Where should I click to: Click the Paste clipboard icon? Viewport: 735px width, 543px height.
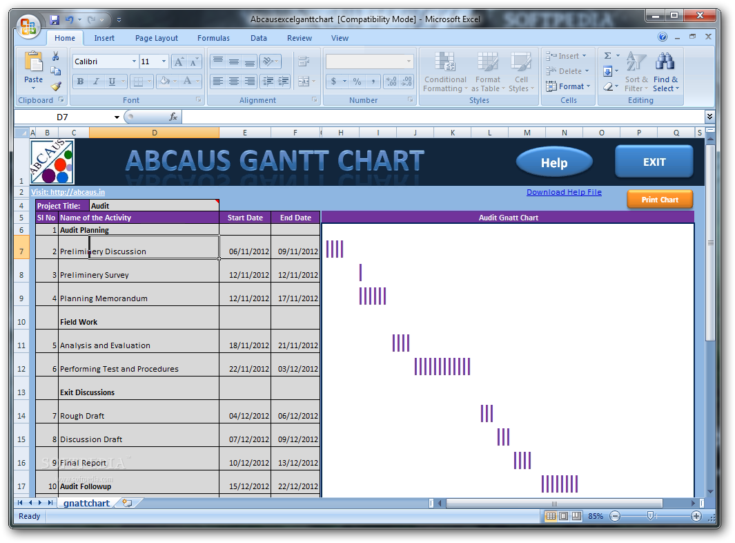[x=33, y=62]
